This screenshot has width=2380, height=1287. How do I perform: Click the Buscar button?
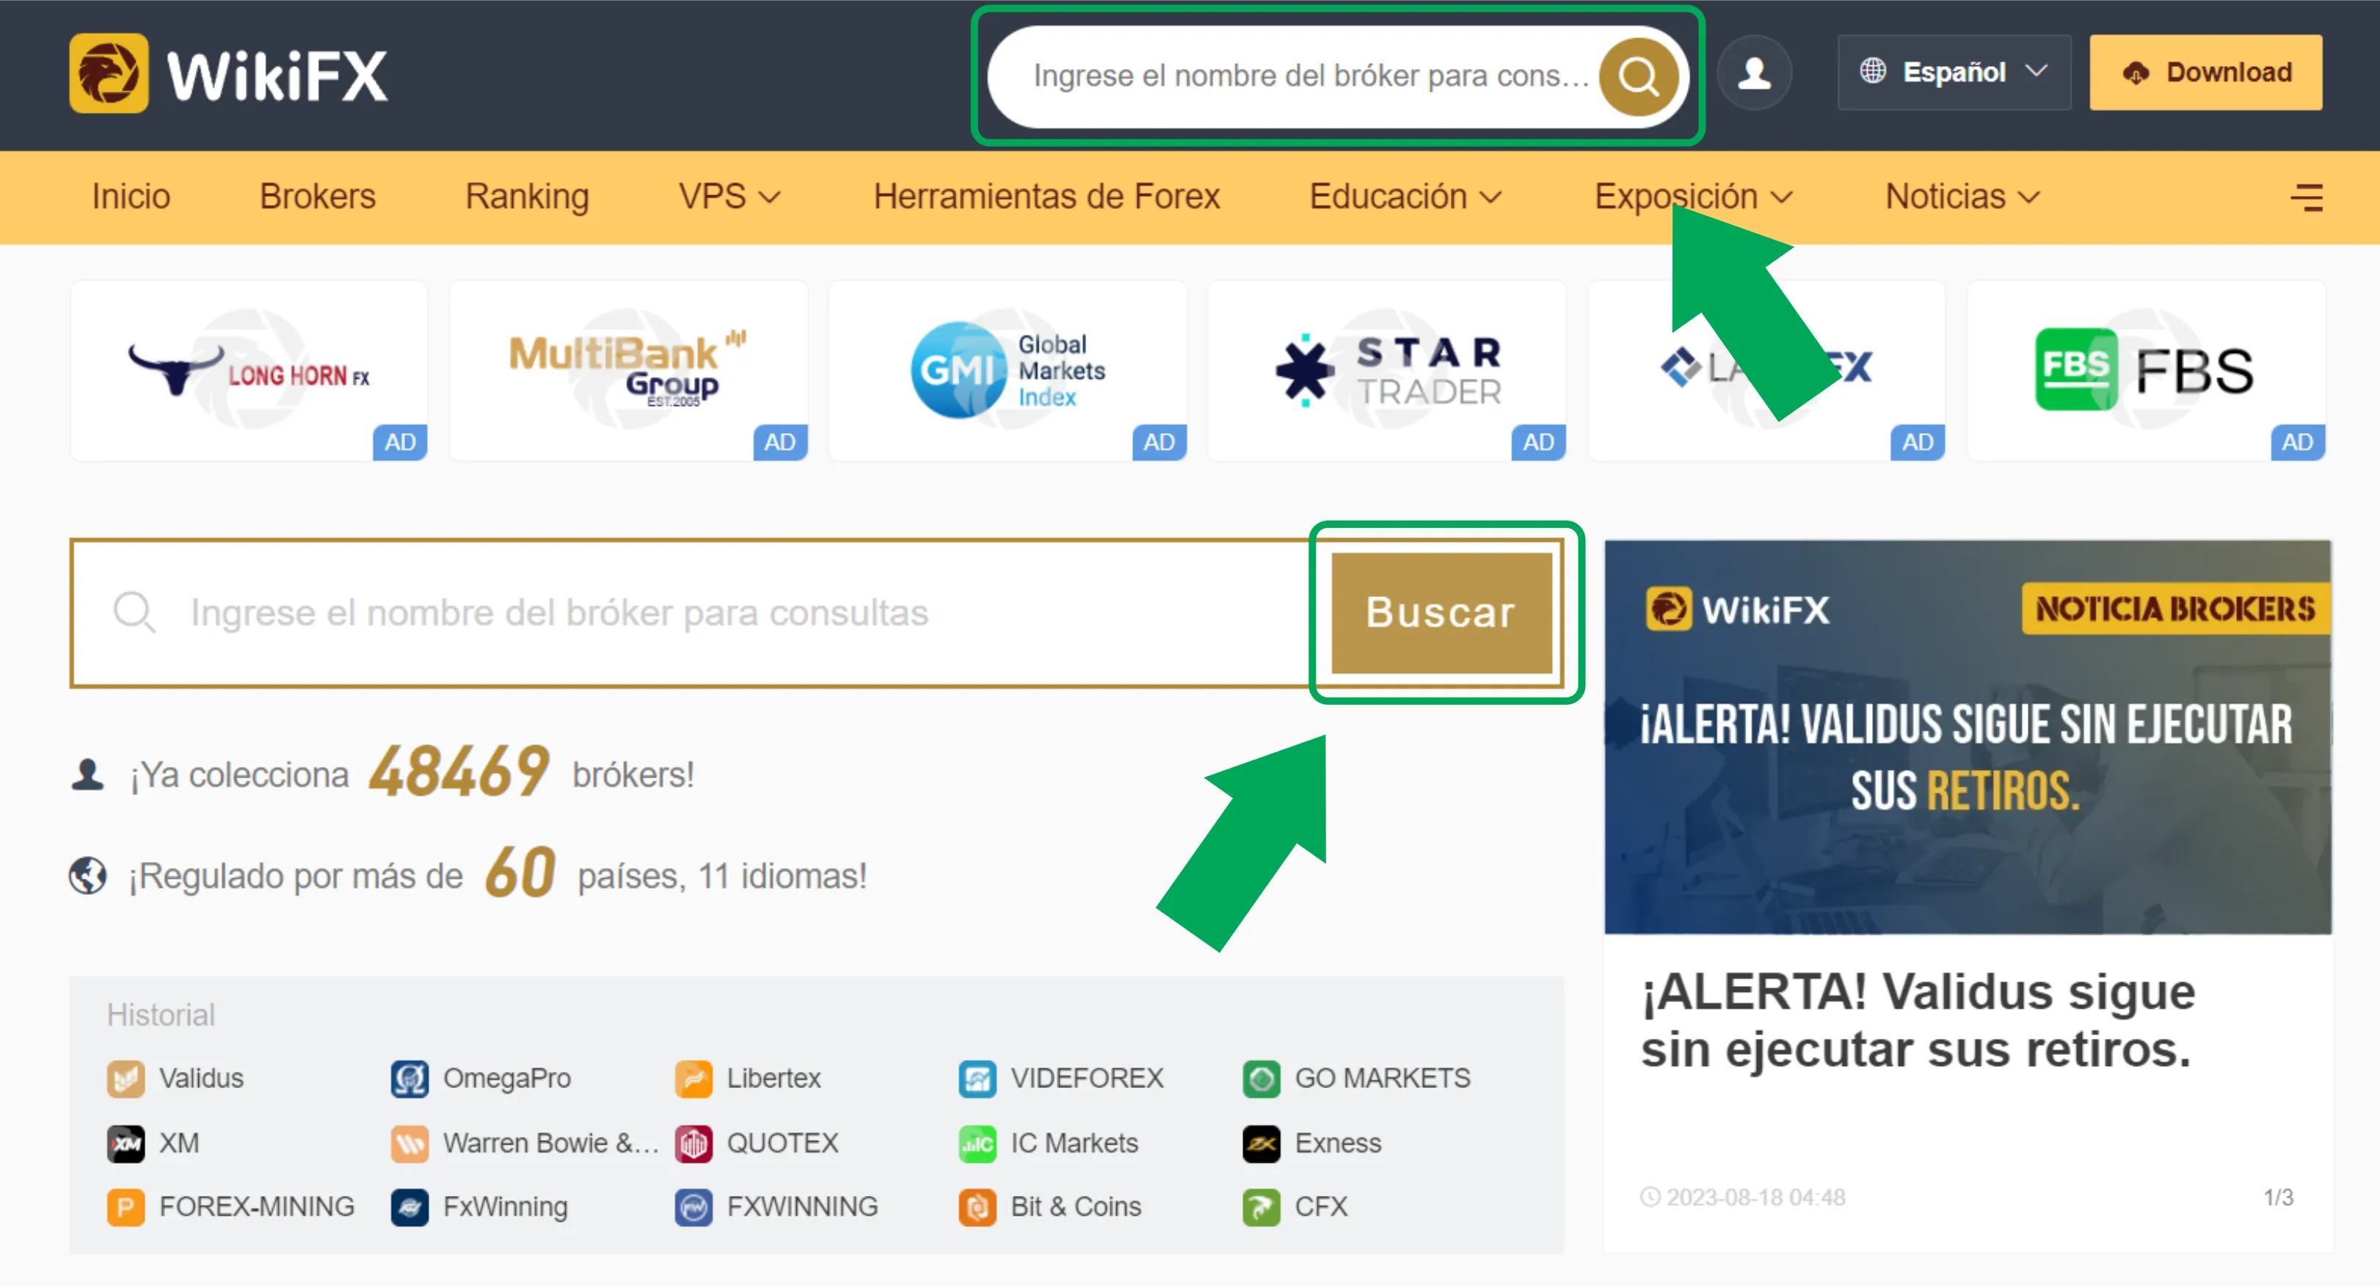[1441, 613]
